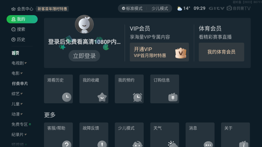The image size is (262, 147).
Task: Open 我的收藏 star icon tile
Action: [x=94, y=89]
